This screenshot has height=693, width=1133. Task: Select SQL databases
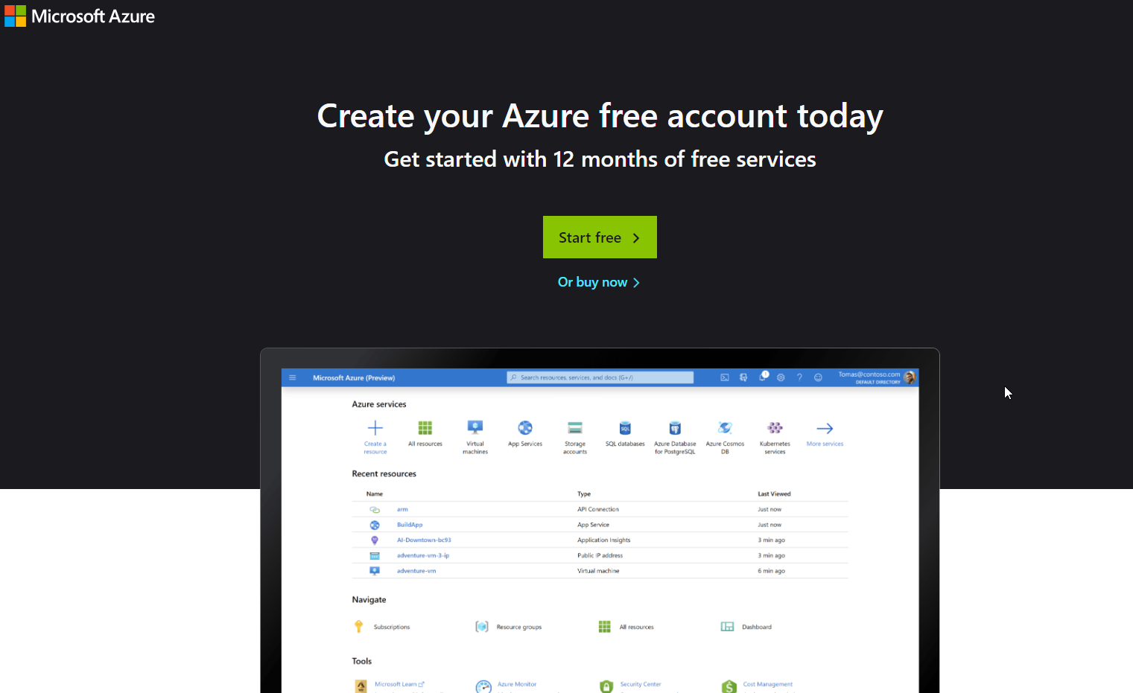point(624,433)
